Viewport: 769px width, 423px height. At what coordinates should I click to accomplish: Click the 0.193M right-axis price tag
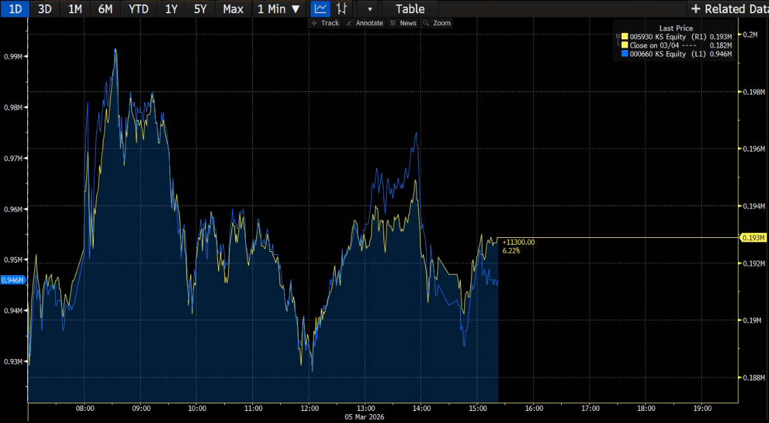[x=754, y=237]
